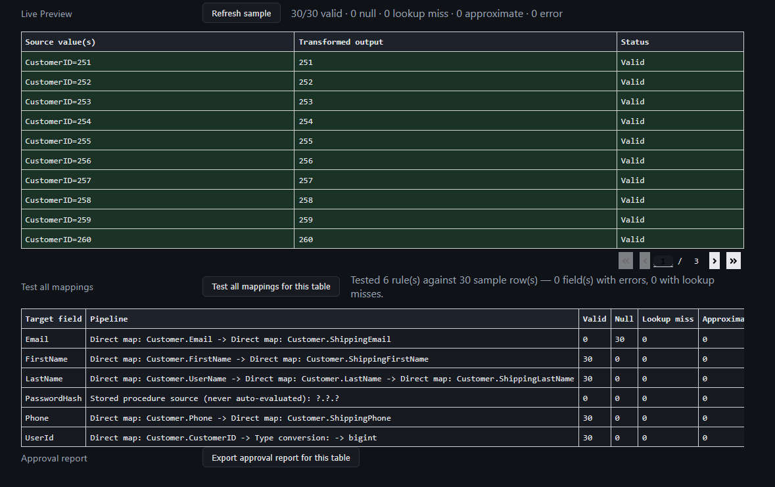Click Target field column header

[53, 319]
